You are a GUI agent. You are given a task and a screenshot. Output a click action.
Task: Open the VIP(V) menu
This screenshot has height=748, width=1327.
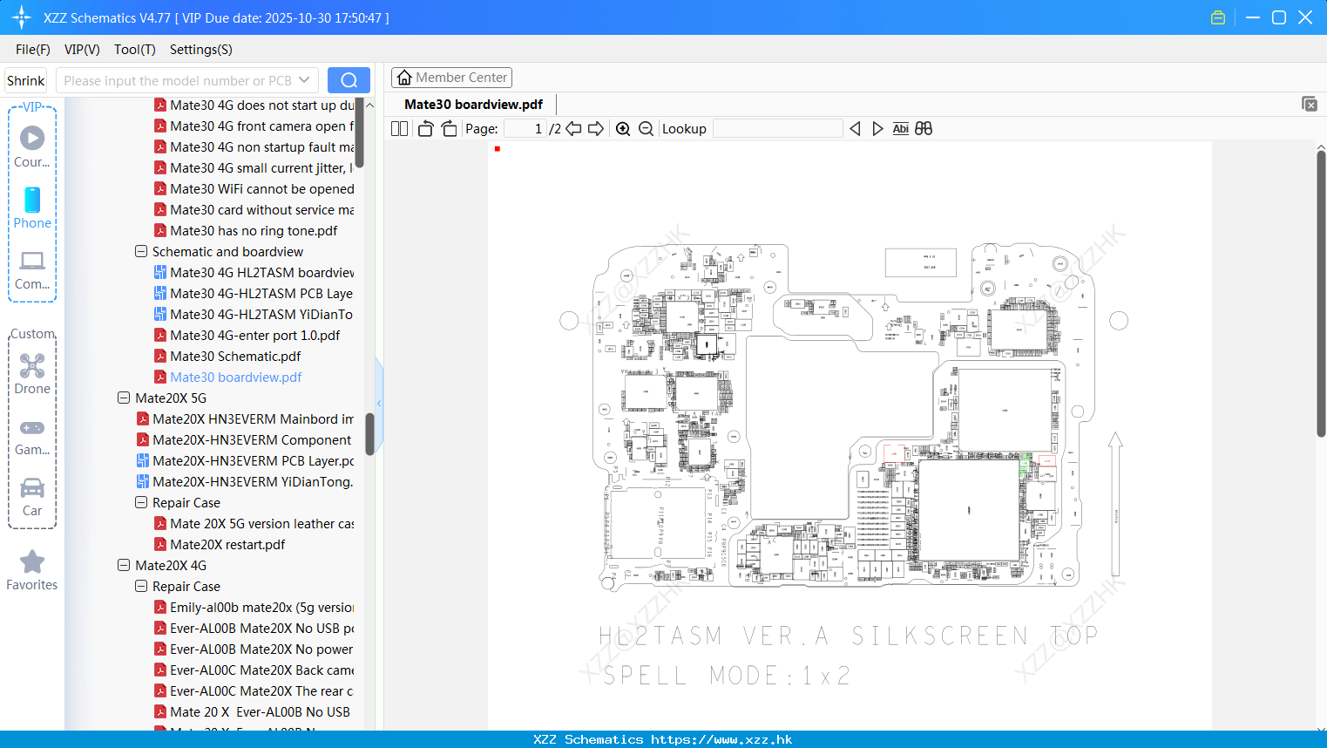click(x=82, y=50)
